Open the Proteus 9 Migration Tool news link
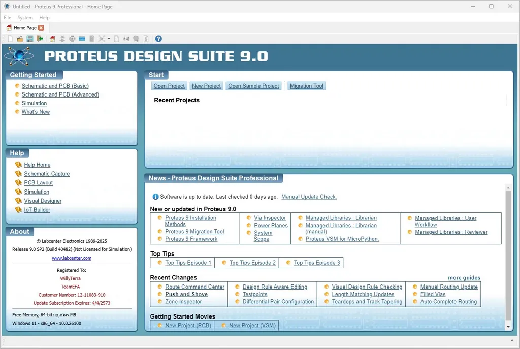This screenshot has width=520, height=349. (x=194, y=232)
